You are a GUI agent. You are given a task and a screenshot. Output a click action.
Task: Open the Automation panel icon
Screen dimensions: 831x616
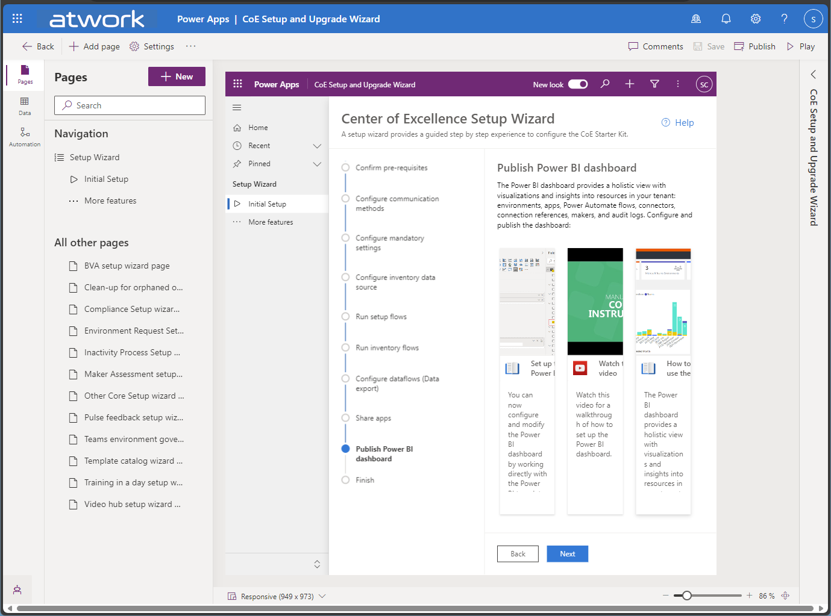(25, 136)
